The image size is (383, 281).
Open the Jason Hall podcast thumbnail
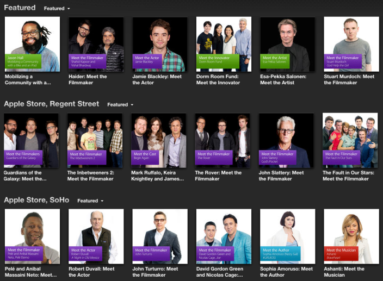point(32,44)
